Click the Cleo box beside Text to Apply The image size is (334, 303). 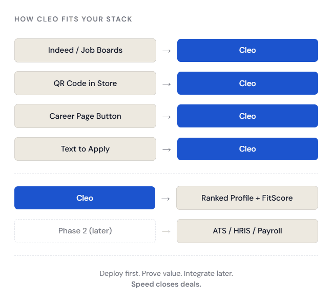tap(247, 148)
